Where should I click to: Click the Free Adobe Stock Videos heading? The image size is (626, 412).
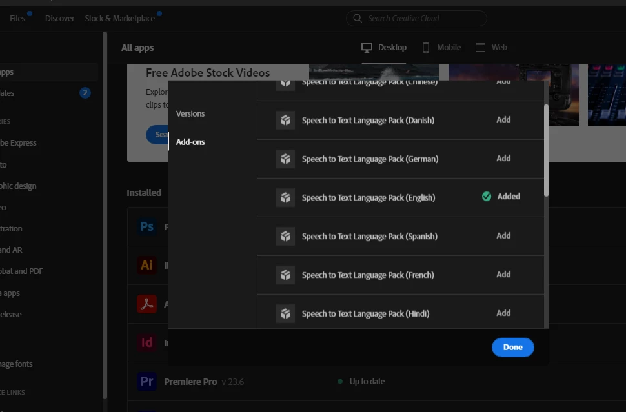pyautogui.click(x=208, y=73)
